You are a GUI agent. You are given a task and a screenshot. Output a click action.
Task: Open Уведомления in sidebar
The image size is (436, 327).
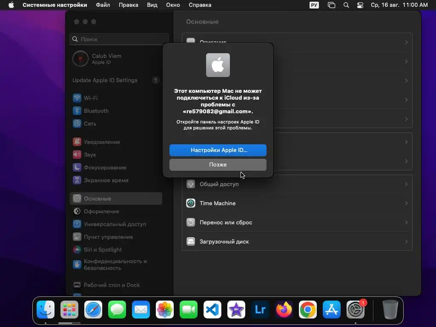[x=116, y=142]
